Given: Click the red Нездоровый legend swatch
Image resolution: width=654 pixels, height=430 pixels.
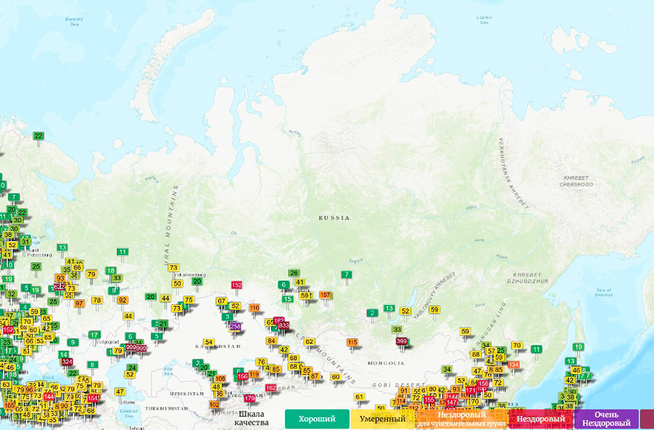Looking at the screenshot, I should pyautogui.click(x=540, y=419).
